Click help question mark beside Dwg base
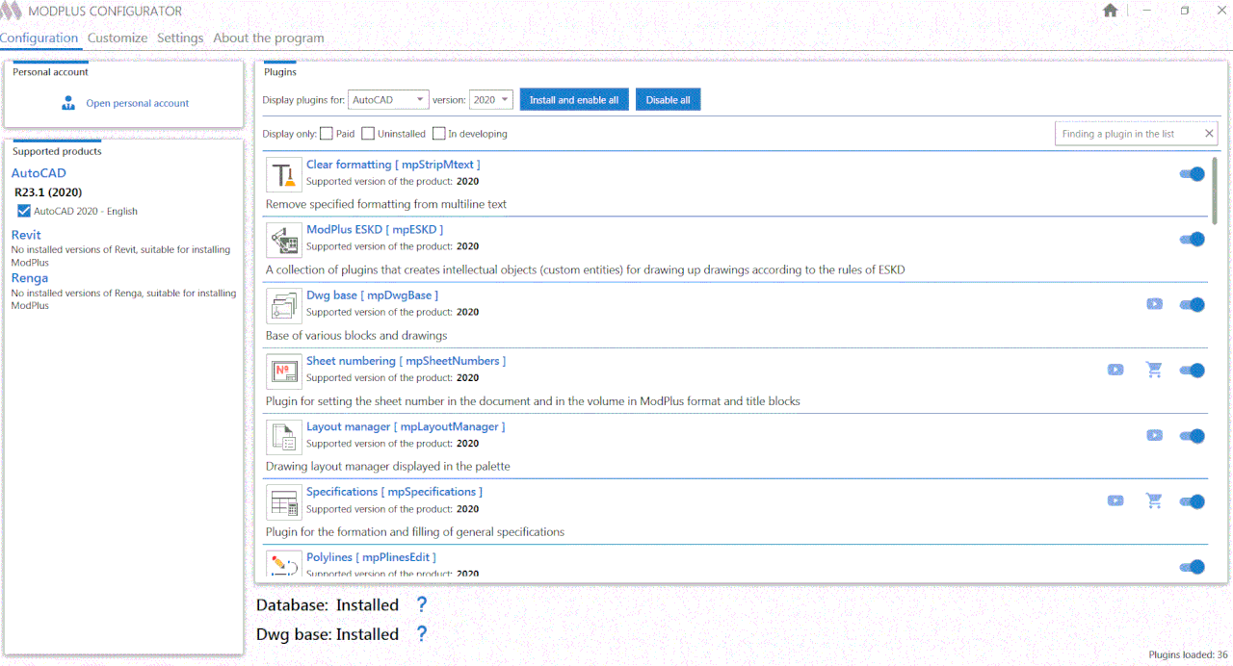Viewport: 1233px width, 666px height. (421, 633)
